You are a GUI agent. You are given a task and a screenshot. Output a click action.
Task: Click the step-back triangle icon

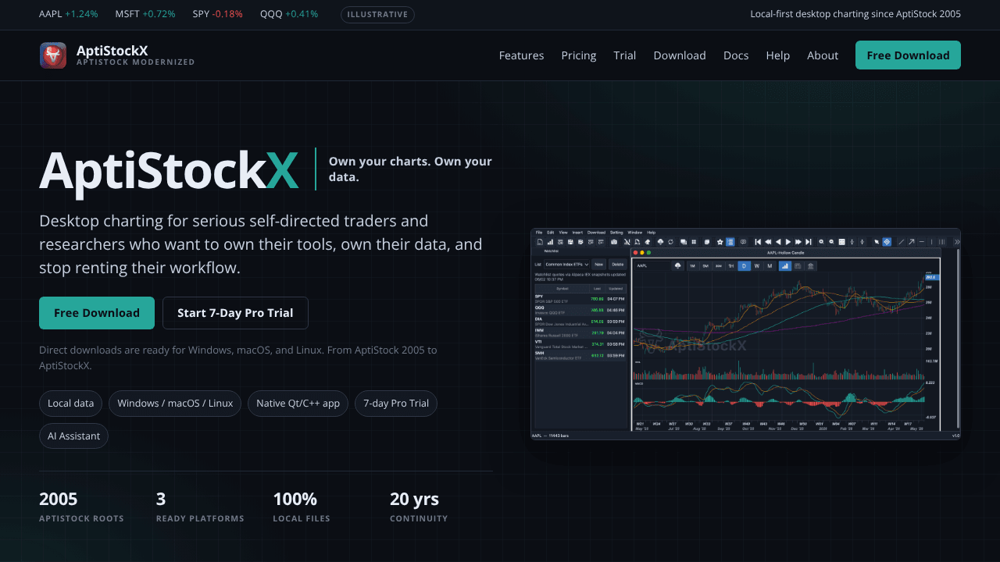(x=778, y=242)
